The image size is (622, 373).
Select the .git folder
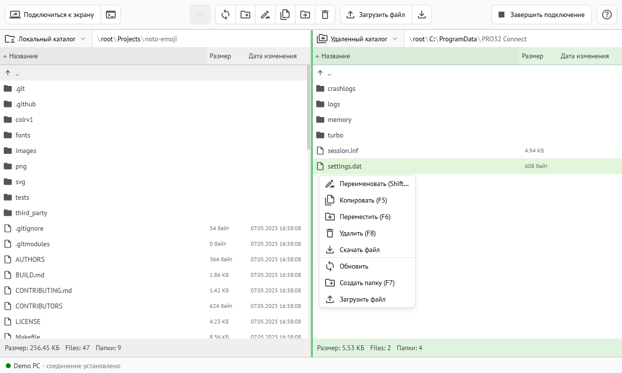(x=154, y=88)
